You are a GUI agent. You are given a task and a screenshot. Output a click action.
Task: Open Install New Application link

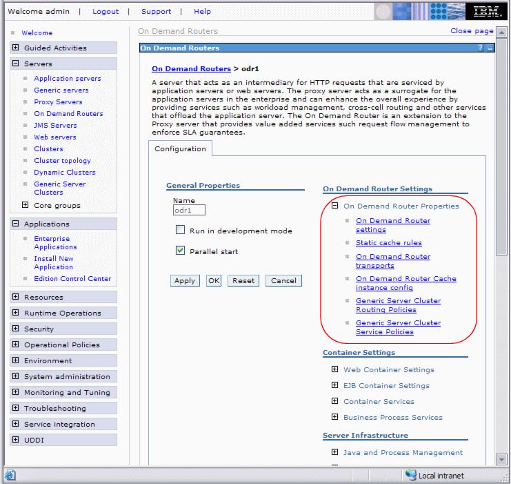(54, 263)
